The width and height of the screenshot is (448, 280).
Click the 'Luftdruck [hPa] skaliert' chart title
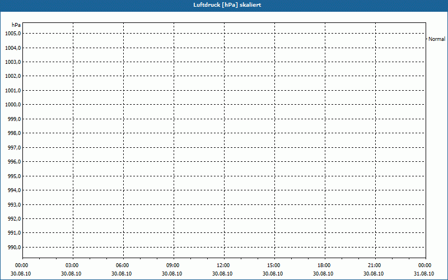coord(227,5)
